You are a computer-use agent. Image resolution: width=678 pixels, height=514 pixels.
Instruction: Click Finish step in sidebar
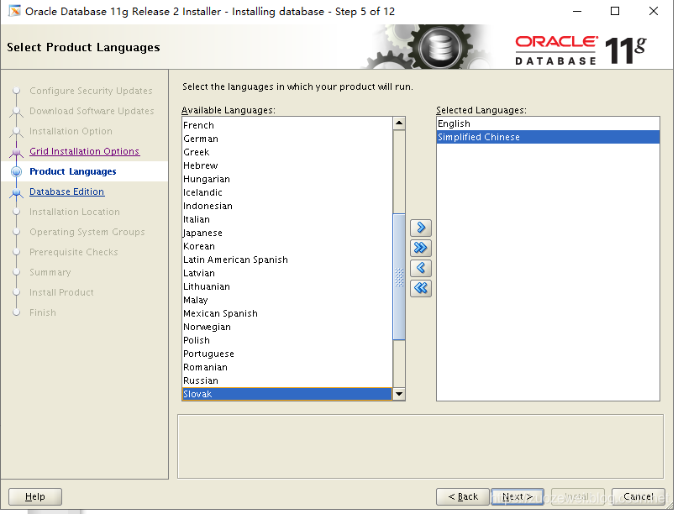[42, 312]
